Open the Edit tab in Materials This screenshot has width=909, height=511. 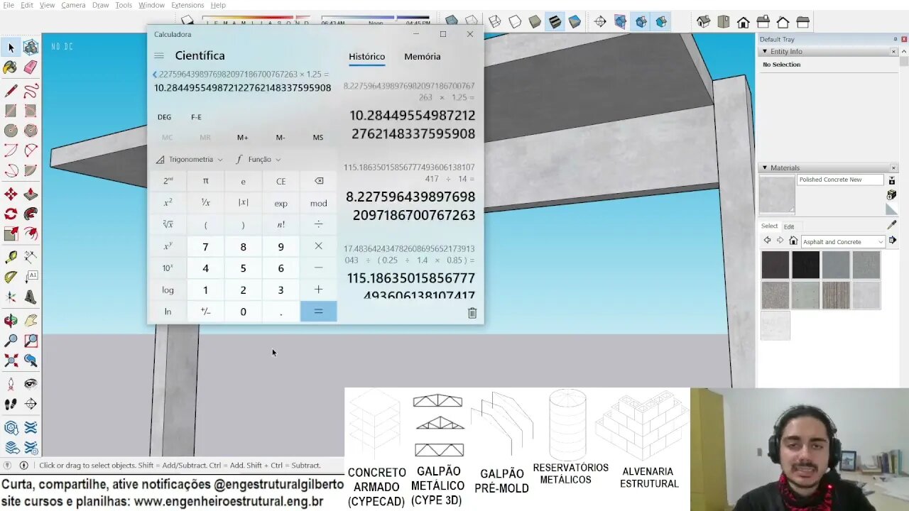tap(789, 226)
